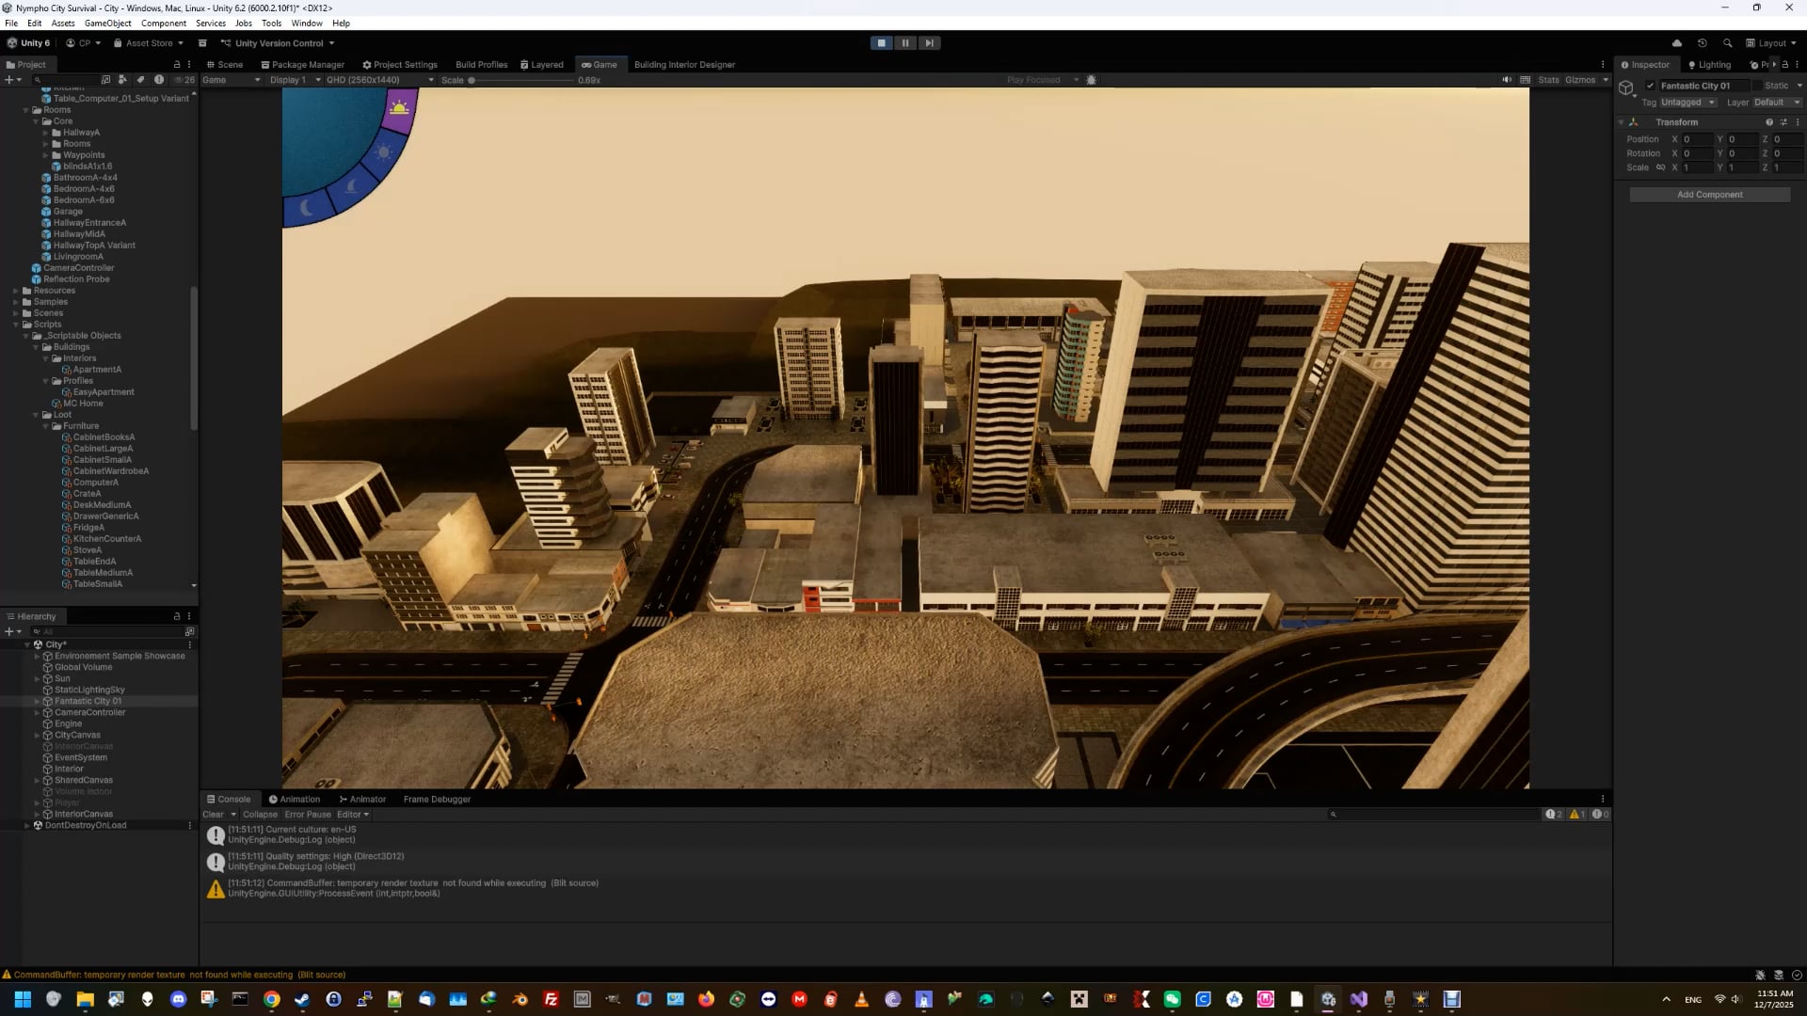Select Global Volume in Hierarchy

point(83,667)
